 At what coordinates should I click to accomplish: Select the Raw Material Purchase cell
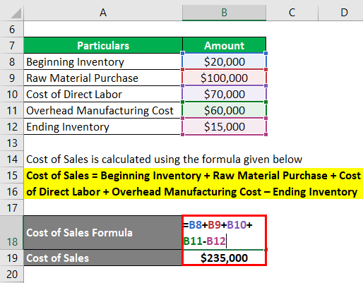click(103, 78)
